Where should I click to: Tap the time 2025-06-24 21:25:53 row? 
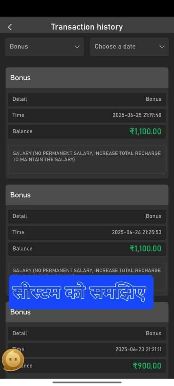tap(87, 232)
